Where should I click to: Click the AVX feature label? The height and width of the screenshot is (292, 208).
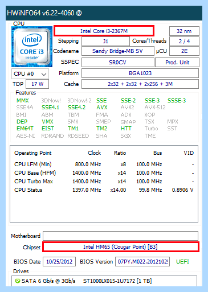102,108
